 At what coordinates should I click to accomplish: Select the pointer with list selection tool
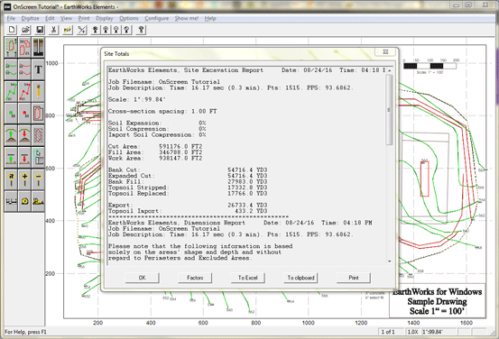[x=38, y=158]
